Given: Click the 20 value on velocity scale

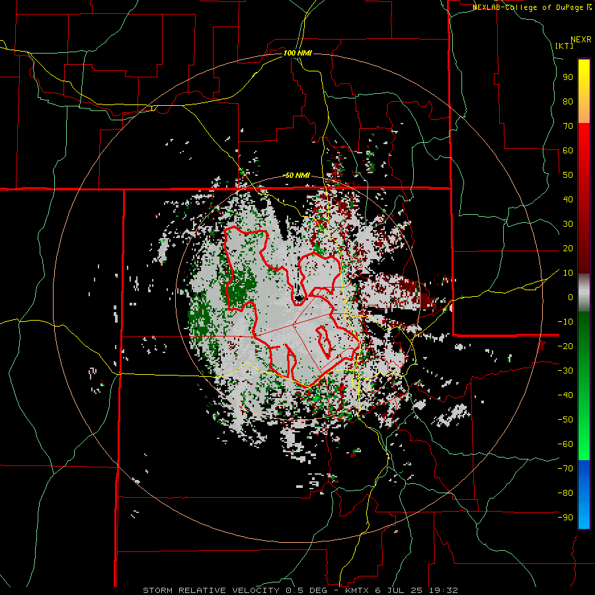Looking at the screenshot, I should coord(568,248).
